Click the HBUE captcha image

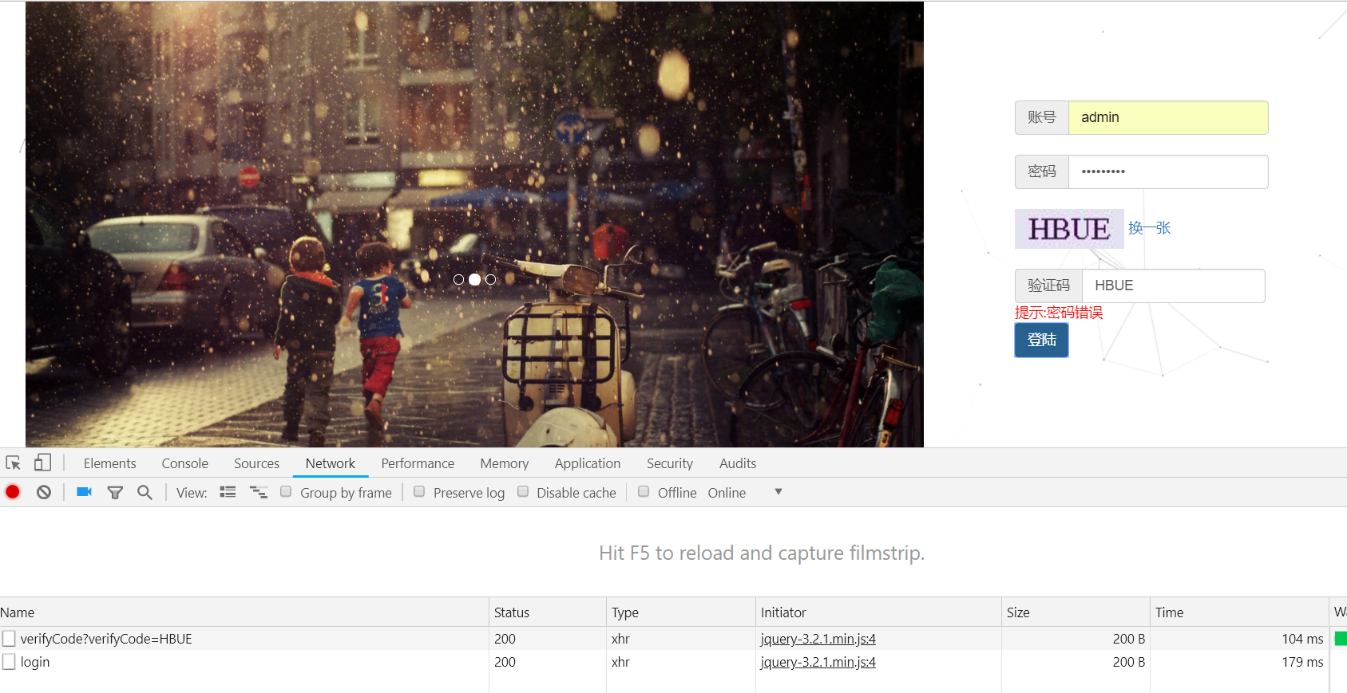(1069, 229)
